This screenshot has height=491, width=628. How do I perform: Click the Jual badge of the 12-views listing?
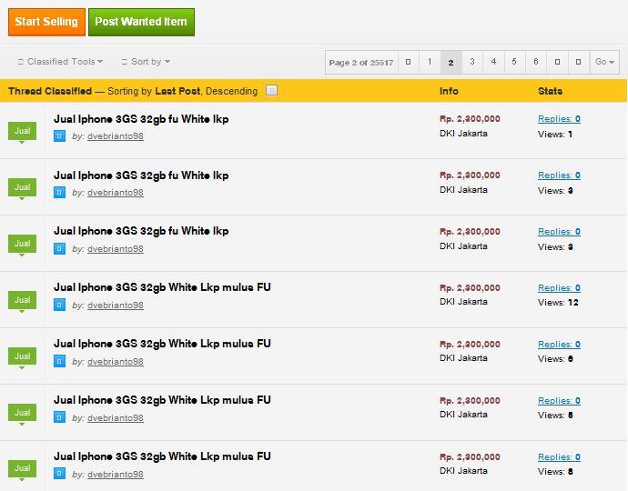point(23,300)
